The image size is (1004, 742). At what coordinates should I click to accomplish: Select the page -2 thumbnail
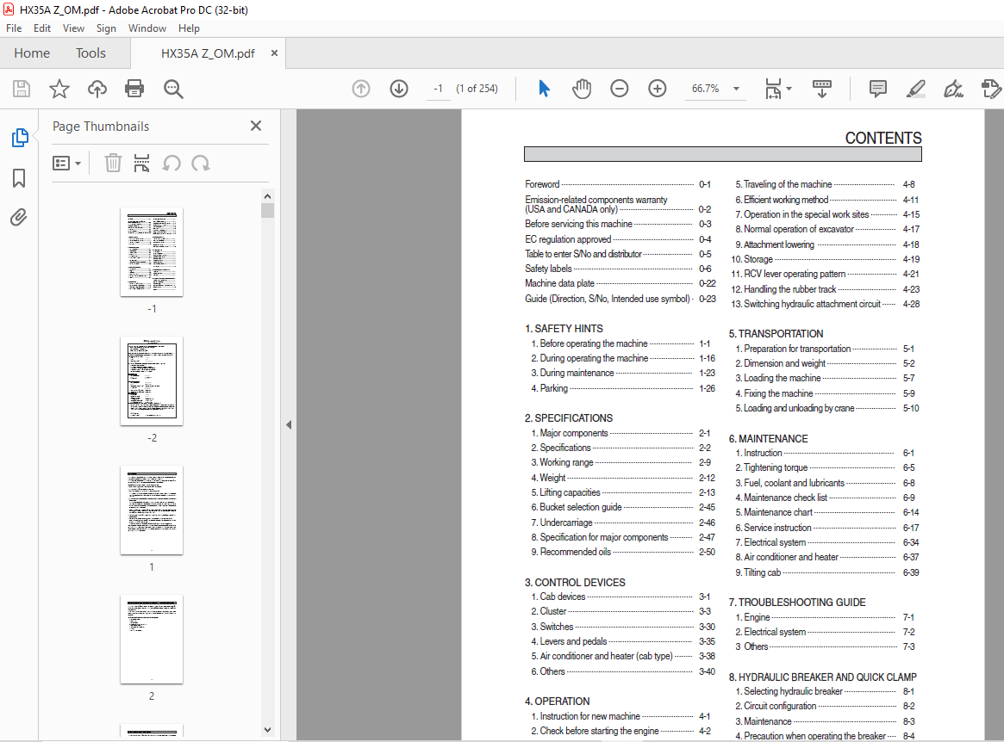pyautogui.click(x=152, y=381)
